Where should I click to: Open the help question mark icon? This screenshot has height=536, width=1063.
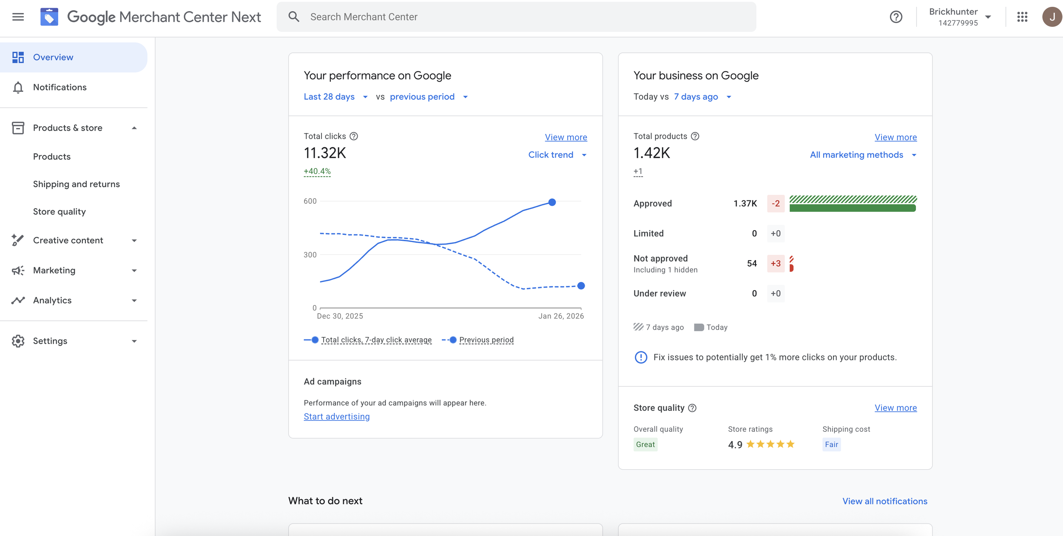[x=896, y=17]
